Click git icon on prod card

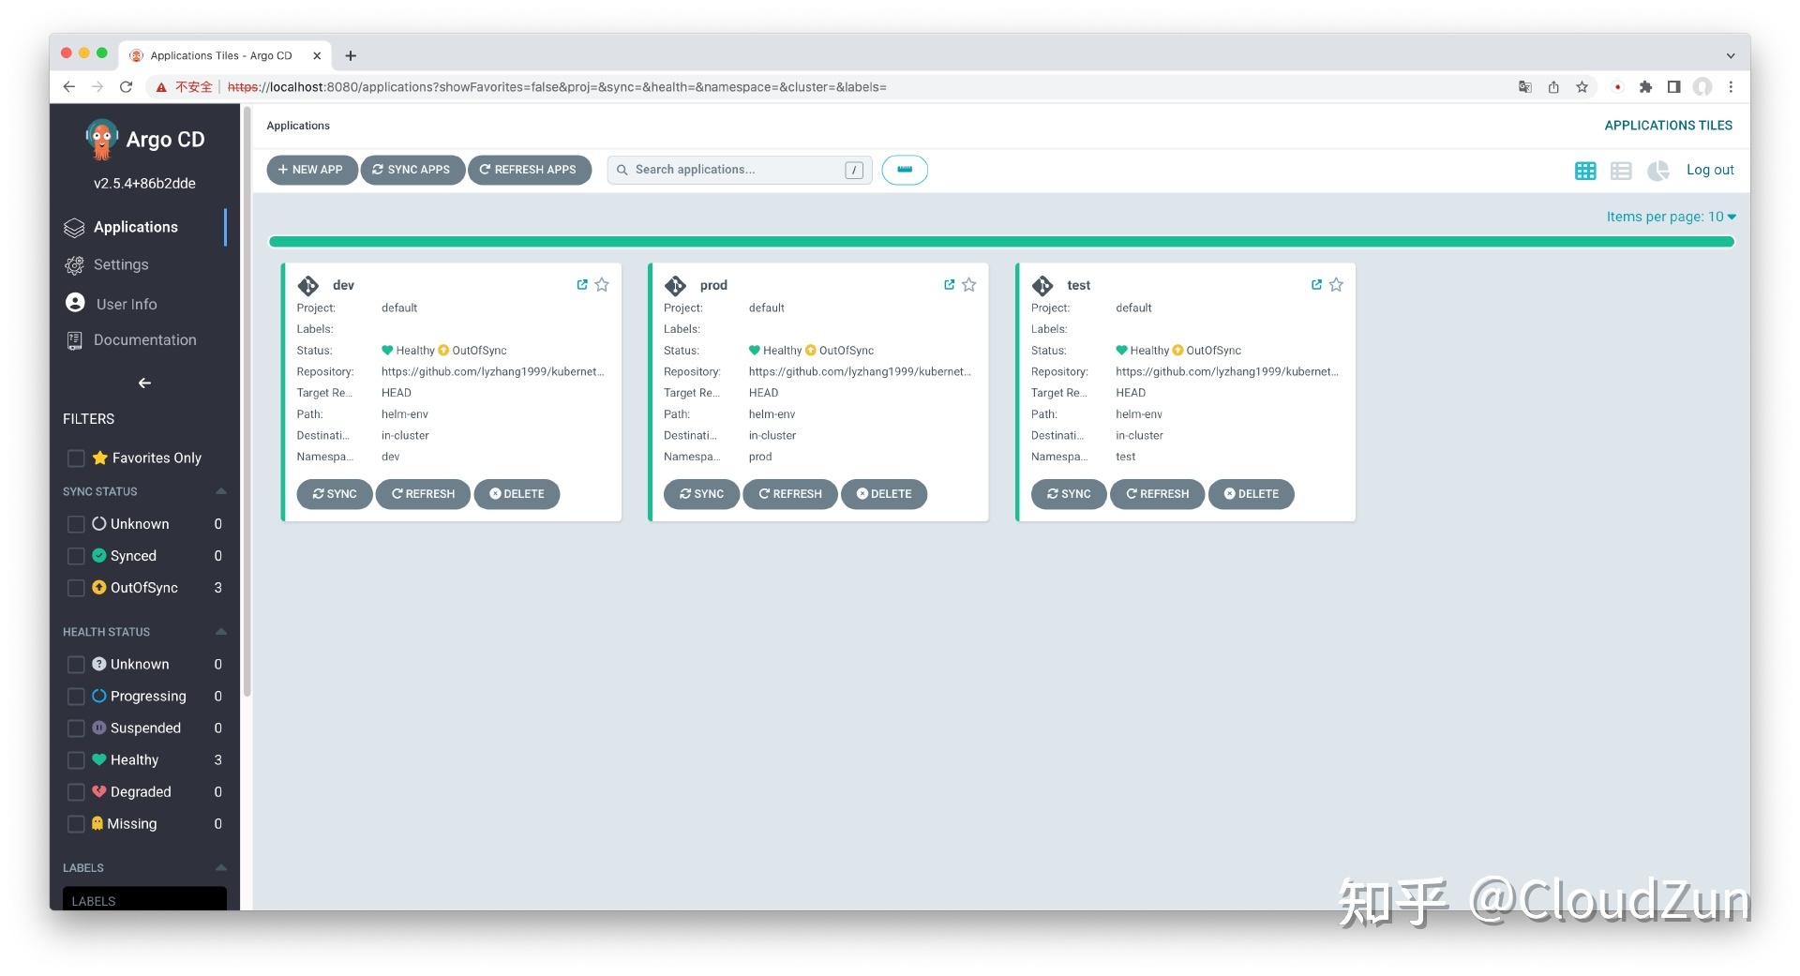coord(675,285)
